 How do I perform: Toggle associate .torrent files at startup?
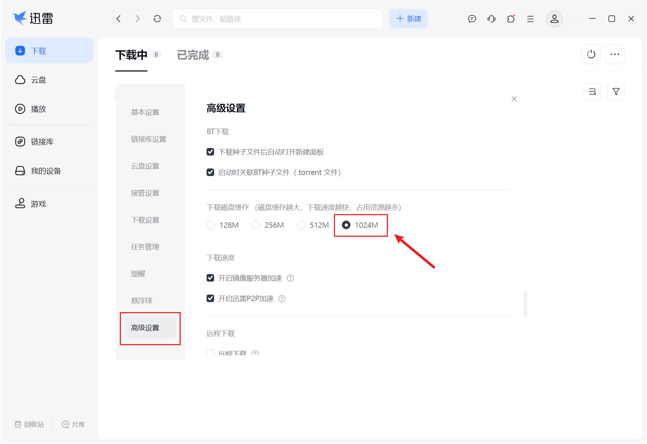211,172
